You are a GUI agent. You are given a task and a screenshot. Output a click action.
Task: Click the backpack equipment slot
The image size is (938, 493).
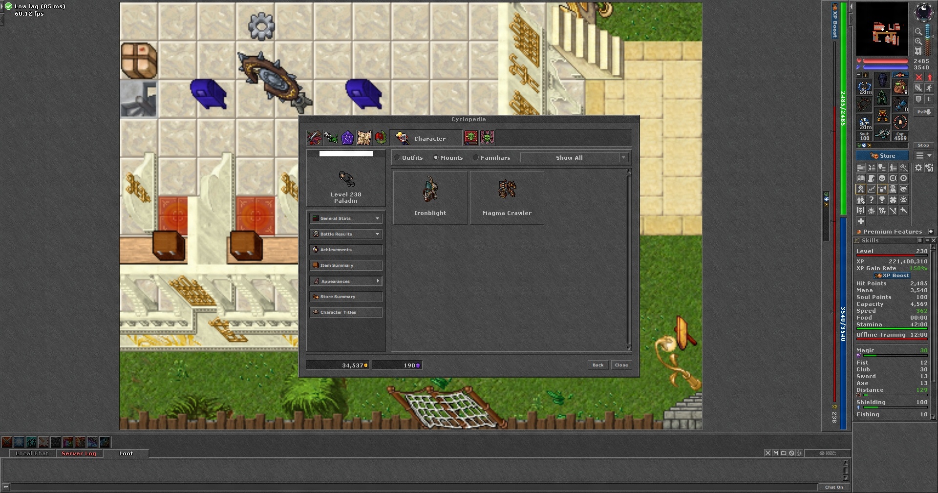coord(900,87)
